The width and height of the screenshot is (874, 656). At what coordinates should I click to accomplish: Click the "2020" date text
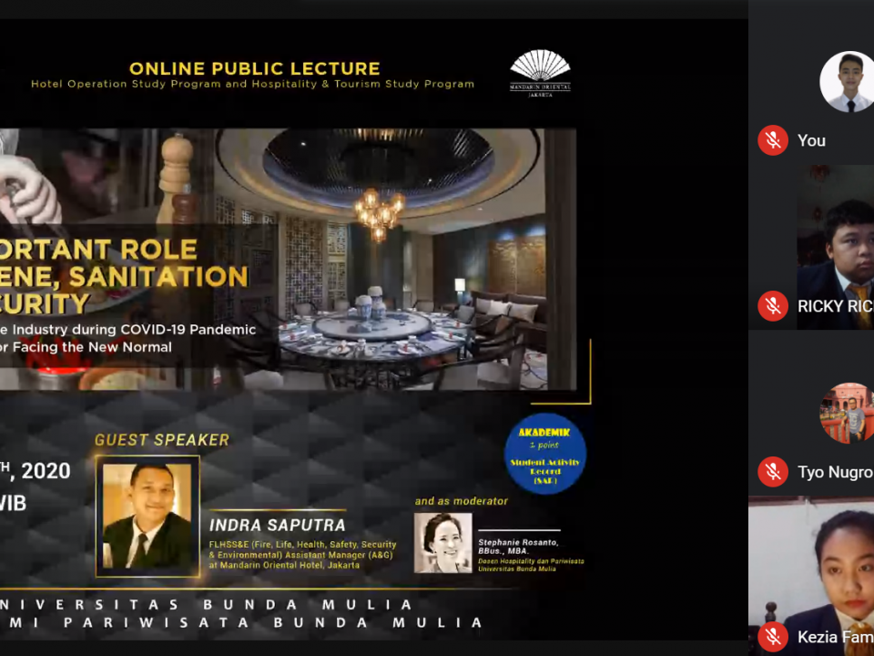46,471
